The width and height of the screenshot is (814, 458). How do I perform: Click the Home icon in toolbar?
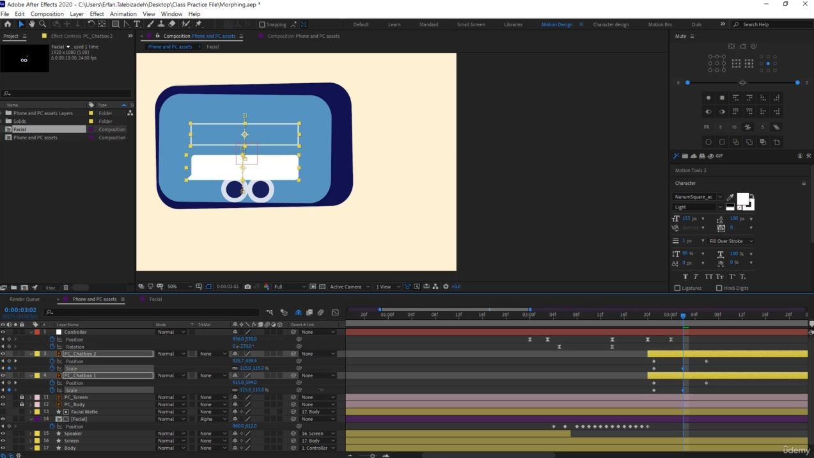pyautogui.click(x=8, y=24)
